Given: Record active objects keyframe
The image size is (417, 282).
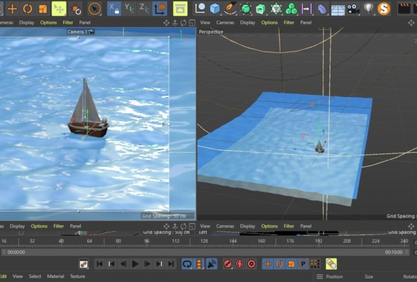Looking at the screenshot, I should point(228,264).
